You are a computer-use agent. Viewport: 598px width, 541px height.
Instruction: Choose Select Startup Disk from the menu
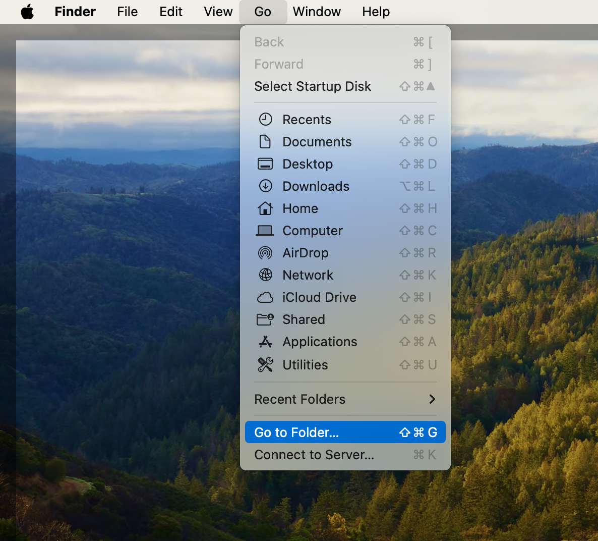click(x=345, y=86)
